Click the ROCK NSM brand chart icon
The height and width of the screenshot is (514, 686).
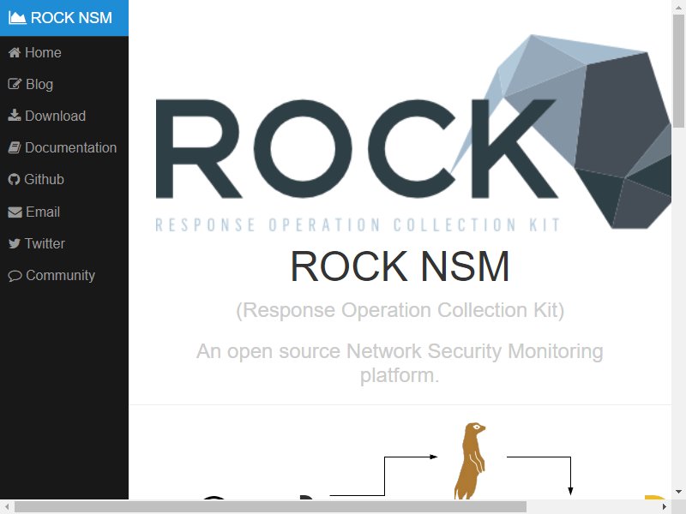pos(17,18)
